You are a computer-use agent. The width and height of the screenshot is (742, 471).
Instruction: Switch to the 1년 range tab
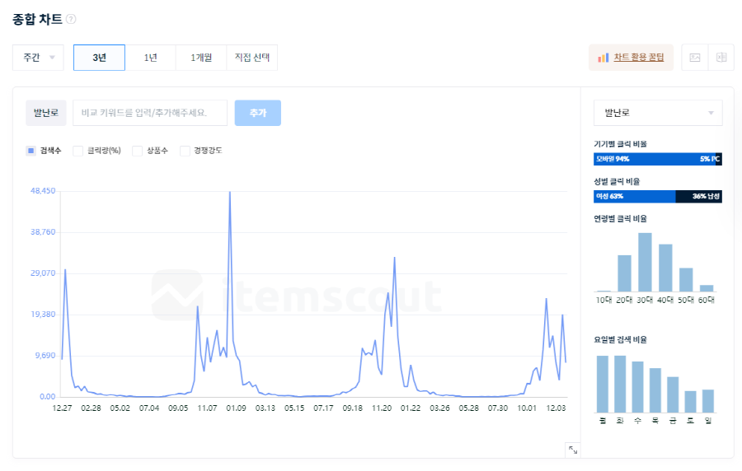[x=151, y=58]
